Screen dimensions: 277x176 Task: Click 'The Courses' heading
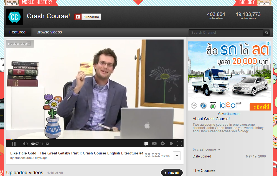pyautogui.click(x=204, y=170)
